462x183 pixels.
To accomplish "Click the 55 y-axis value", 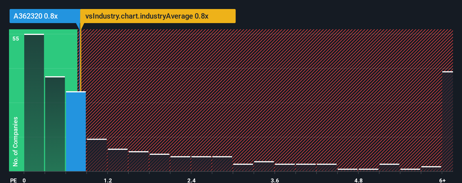I will (16, 39).
